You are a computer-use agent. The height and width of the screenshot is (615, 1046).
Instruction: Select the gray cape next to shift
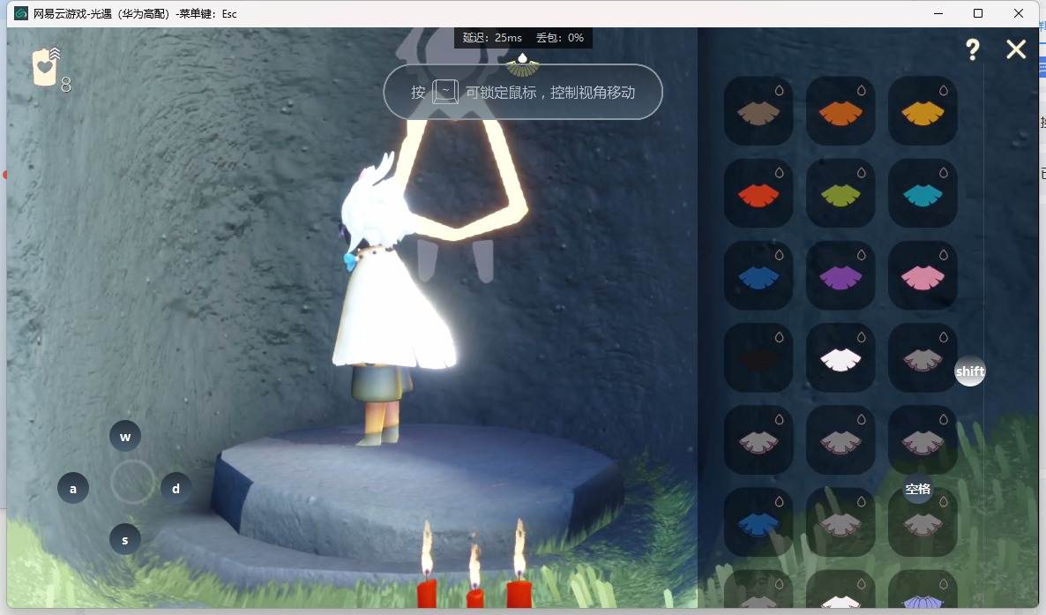click(x=923, y=357)
